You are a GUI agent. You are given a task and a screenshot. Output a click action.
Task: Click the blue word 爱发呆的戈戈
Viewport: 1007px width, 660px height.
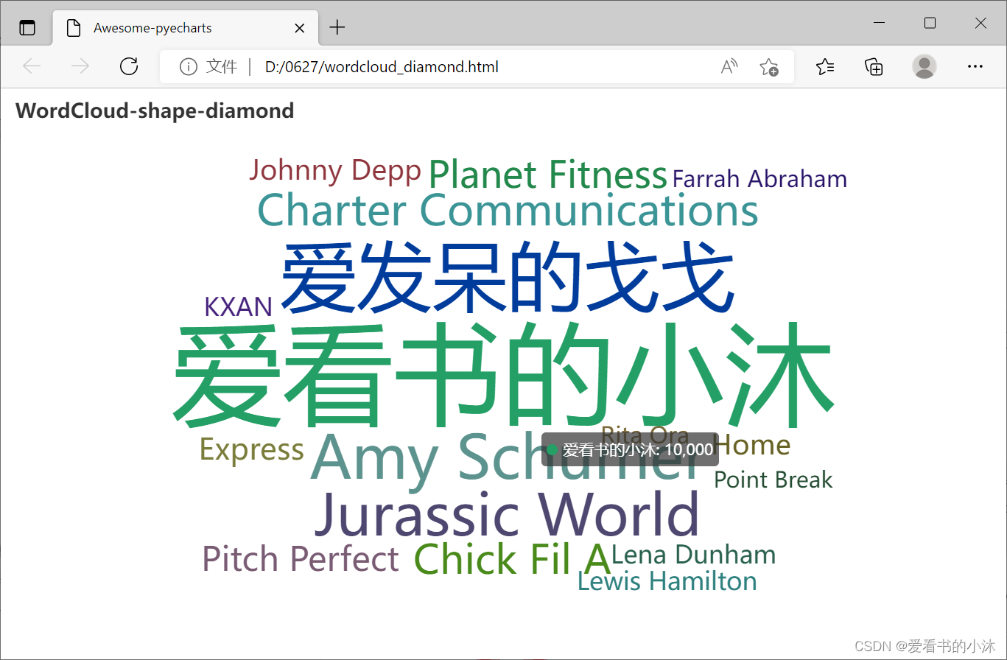coord(508,278)
